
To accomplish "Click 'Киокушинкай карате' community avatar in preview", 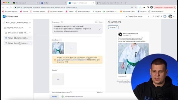I will pos(120,34).
